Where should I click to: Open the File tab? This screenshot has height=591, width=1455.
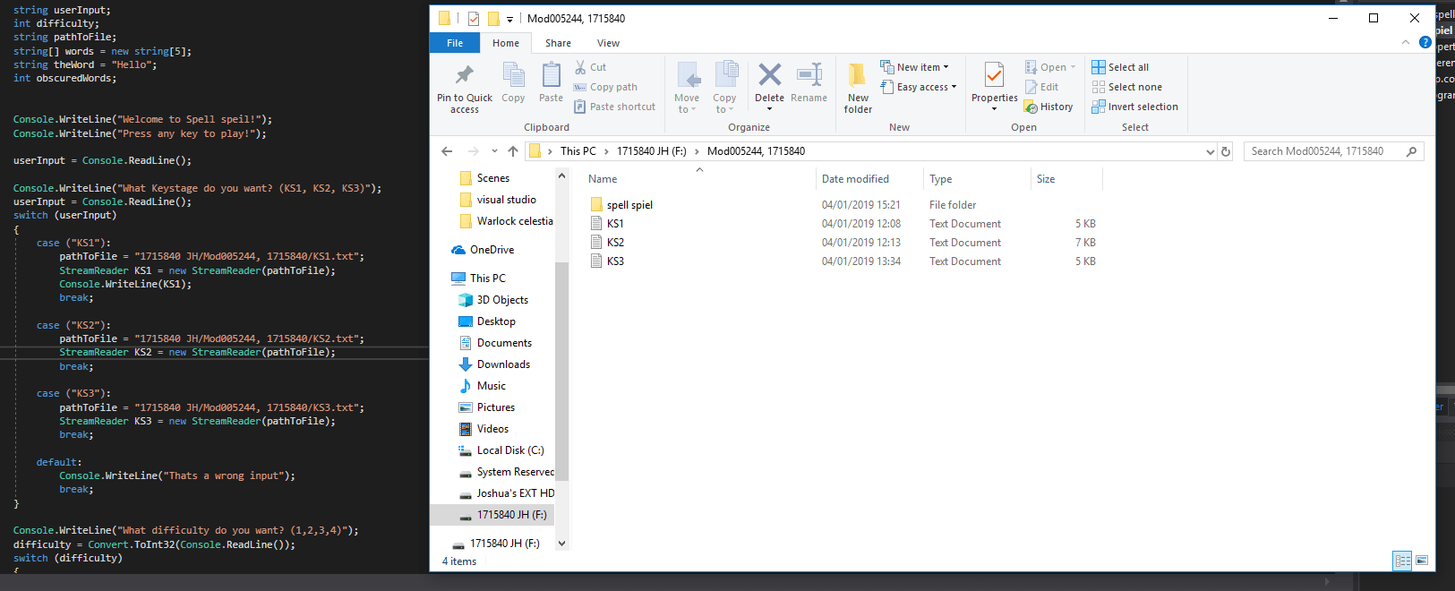coord(455,43)
